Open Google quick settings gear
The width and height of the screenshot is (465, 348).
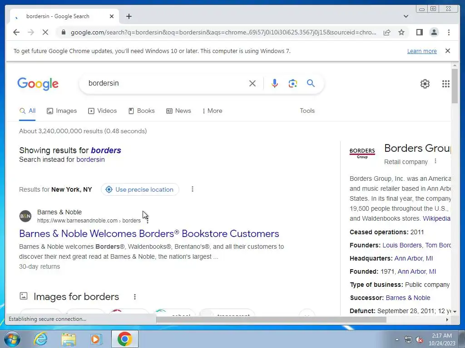[425, 84]
